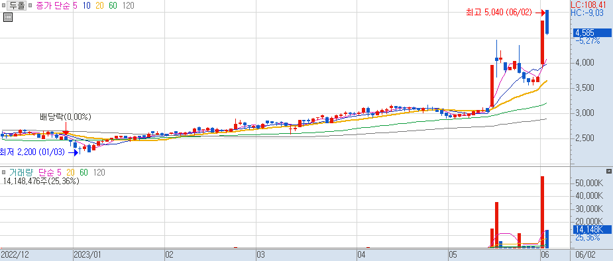The image size is (613, 261).
Task: Click the 배당락(0.00%) ex-dividend marker
Action: [x=66, y=117]
